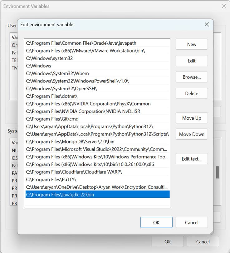Select the Oracle Java javapath entry
Image resolution: width=230 pixels, height=253 pixels.
tap(81, 43)
